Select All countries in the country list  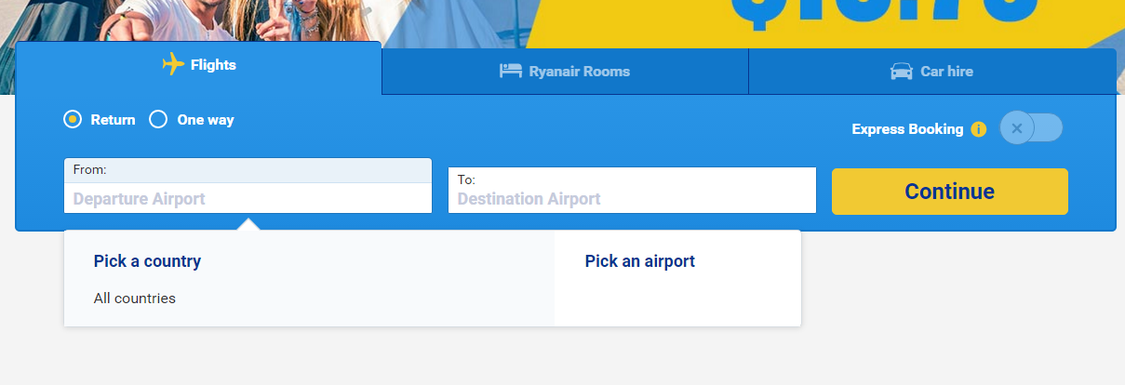(x=135, y=299)
